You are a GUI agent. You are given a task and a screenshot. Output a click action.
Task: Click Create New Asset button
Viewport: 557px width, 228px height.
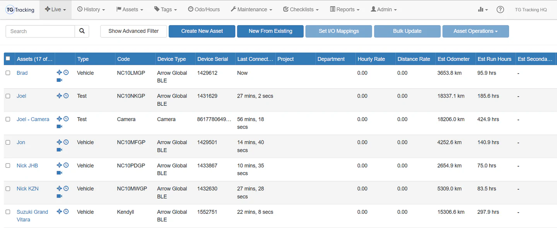tap(202, 31)
